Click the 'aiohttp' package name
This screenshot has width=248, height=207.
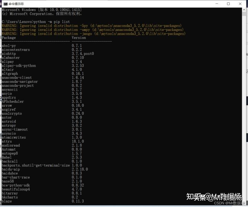9,54
